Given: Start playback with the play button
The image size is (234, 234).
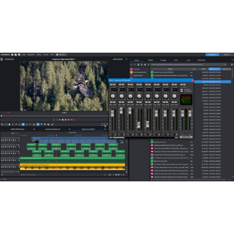Looking at the screenshot, I should (x=66, y=120).
